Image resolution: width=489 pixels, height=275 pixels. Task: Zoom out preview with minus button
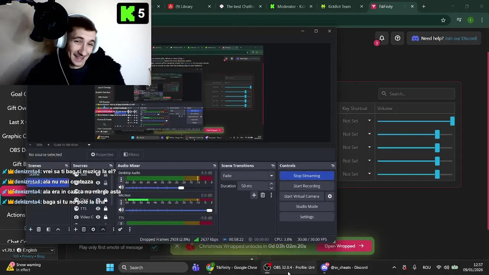[x=30, y=145]
